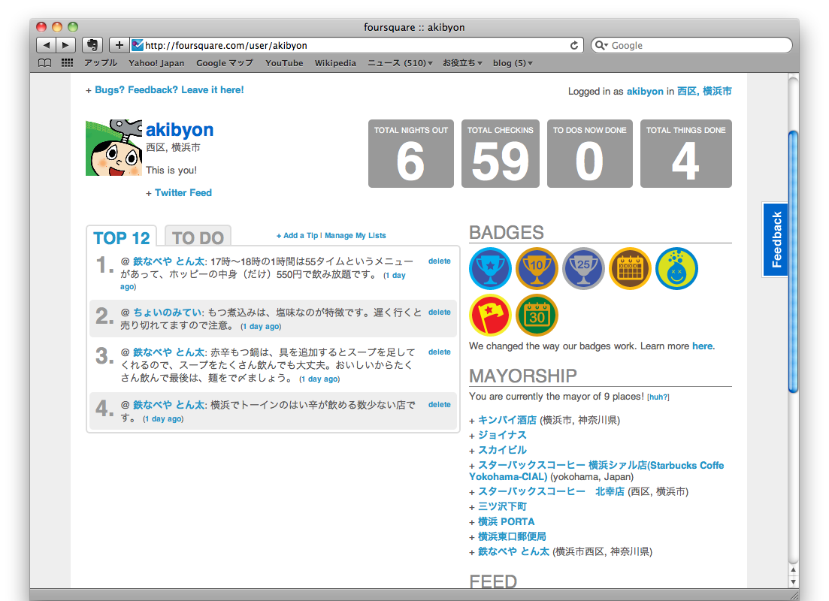Click the akibyon cartoon avatar picture
Screen dimensions: 829x601
pyautogui.click(x=113, y=147)
